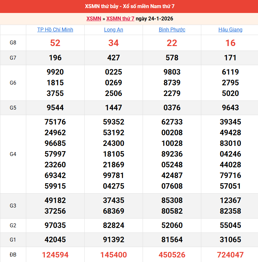The image size is (258, 262).
Task: Click the G8 result 16 for Hậu Giang
Action: 230,43
